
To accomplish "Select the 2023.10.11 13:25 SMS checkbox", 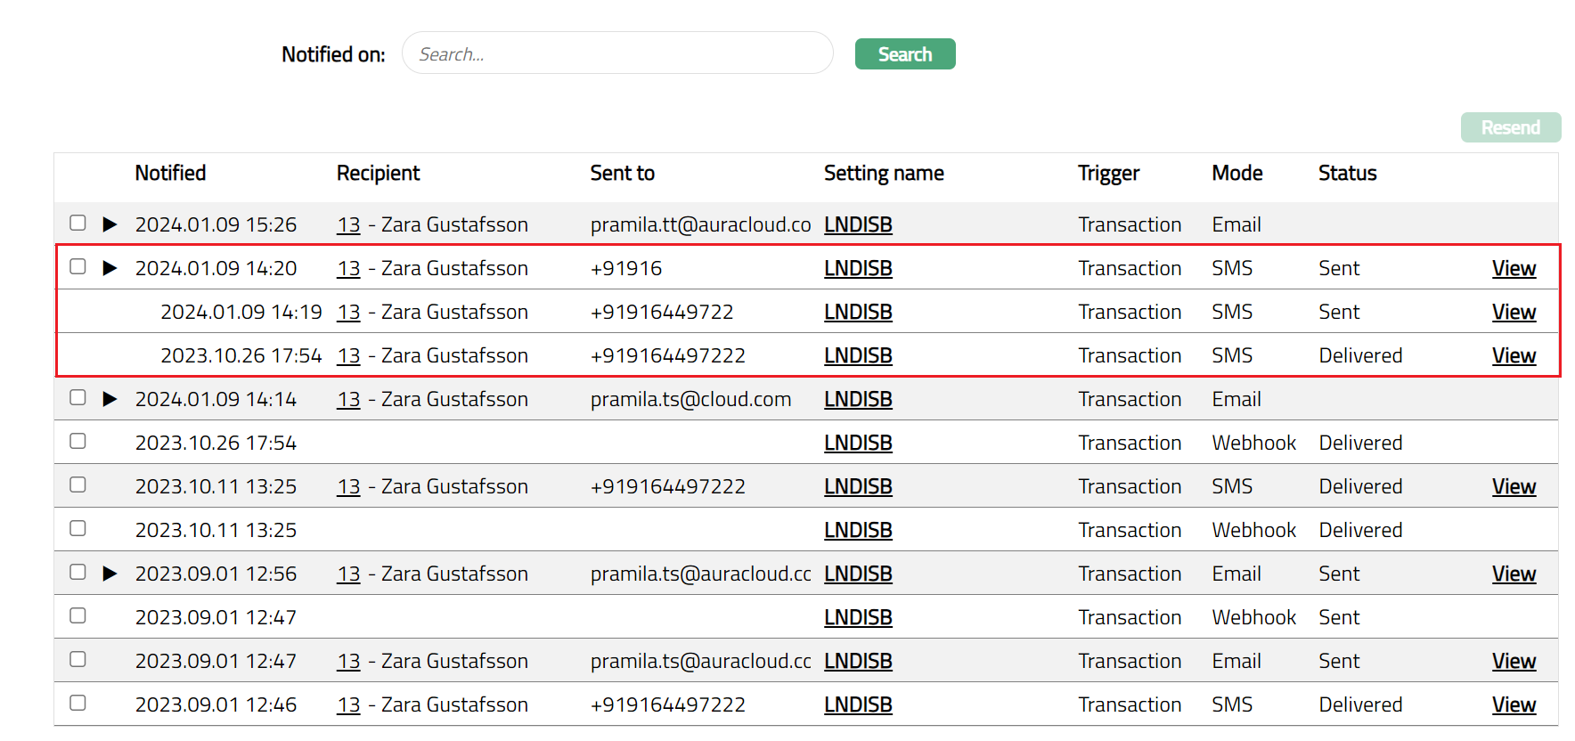I will [x=78, y=484].
